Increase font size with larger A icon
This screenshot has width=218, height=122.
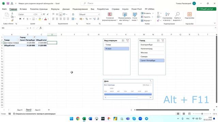click(44, 14)
